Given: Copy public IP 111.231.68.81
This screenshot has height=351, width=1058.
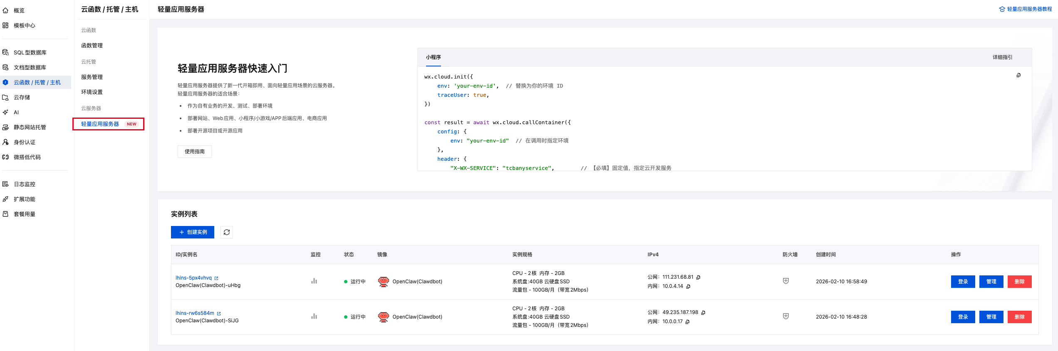Looking at the screenshot, I should click(x=699, y=277).
